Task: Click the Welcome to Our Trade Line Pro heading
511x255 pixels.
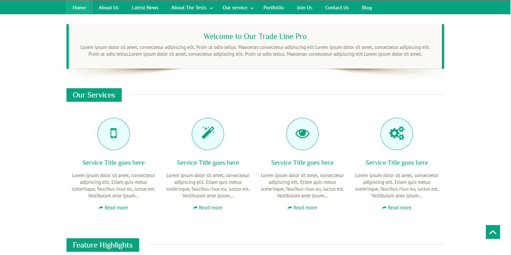Action: pos(255,36)
